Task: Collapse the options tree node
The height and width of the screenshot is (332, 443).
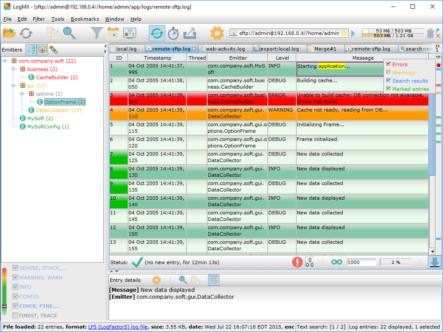Action: tap(22, 93)
